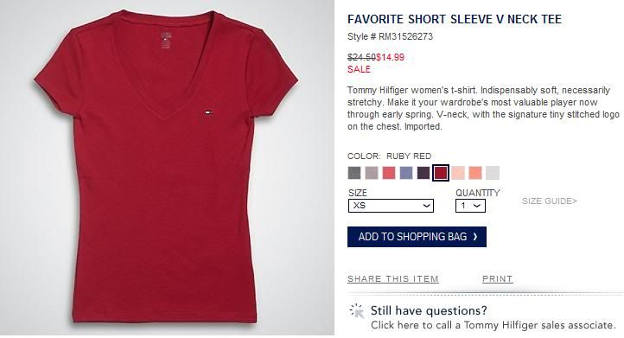Click the Print link
Viewport: 624px width, 338px height.
tap(498, 279)
